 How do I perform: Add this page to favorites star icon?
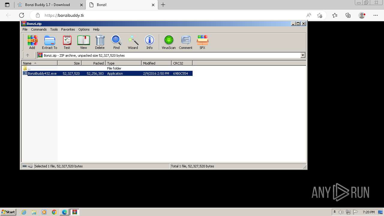(x=320, y=15)
